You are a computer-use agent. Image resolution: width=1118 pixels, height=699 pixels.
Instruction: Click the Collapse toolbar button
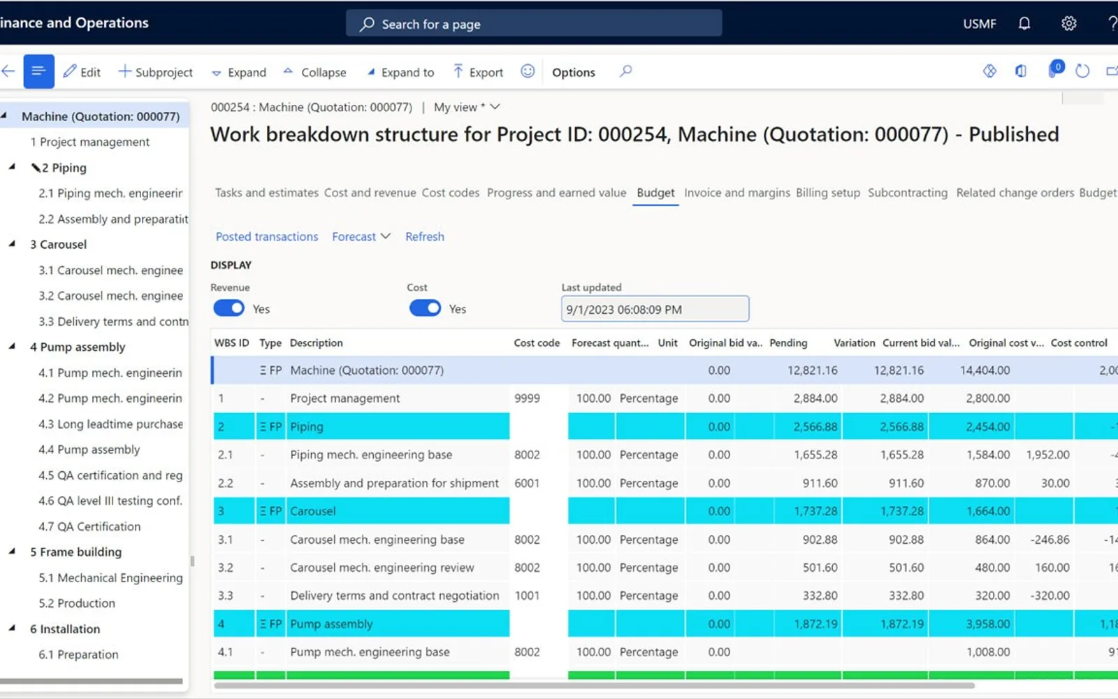coord(314,72)
